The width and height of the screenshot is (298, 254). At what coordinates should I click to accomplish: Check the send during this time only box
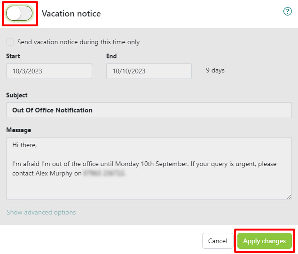point(10,42)
